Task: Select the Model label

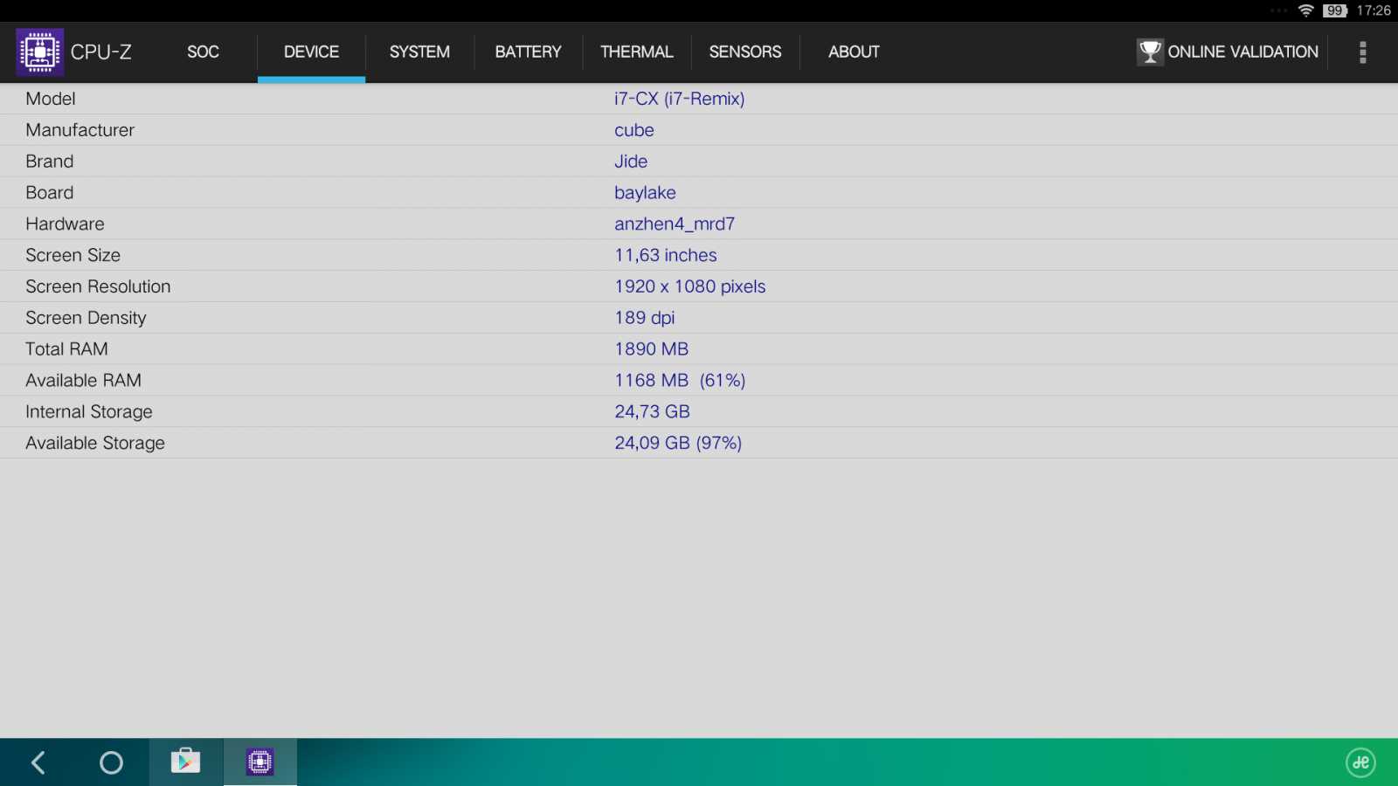Action: (x=51, y=99)
